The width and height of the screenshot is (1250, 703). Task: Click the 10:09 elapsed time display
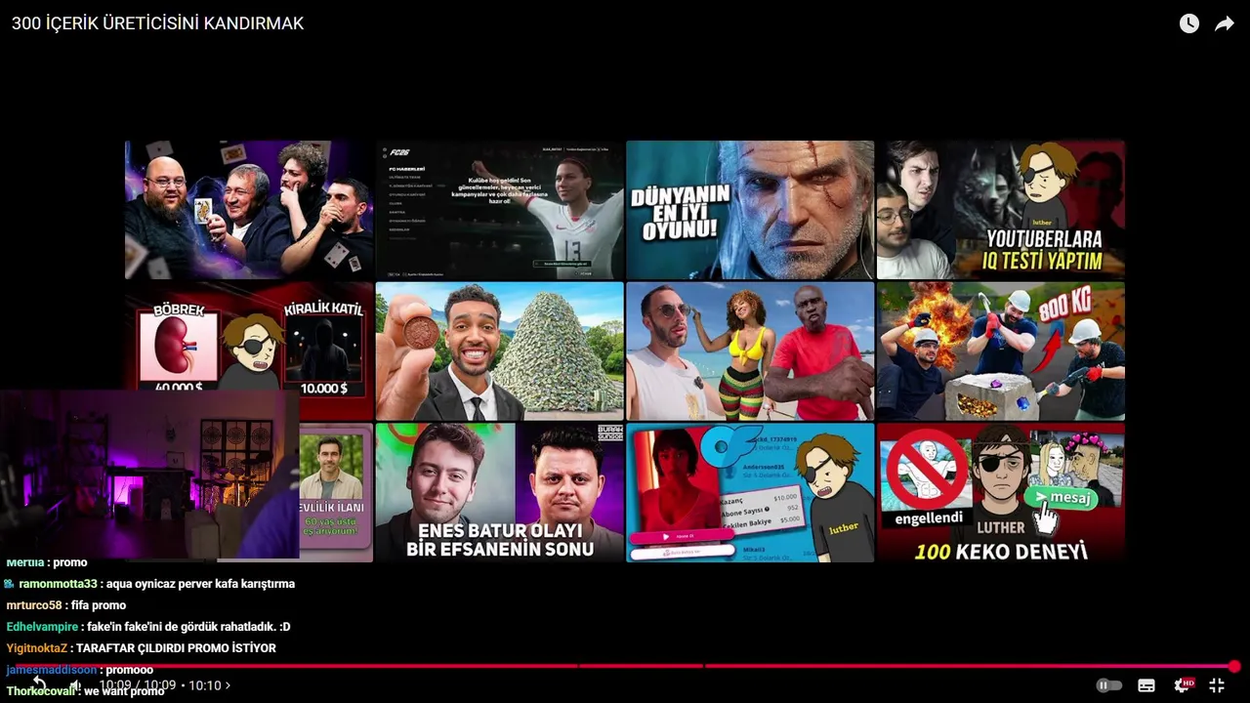coord(115,685)
